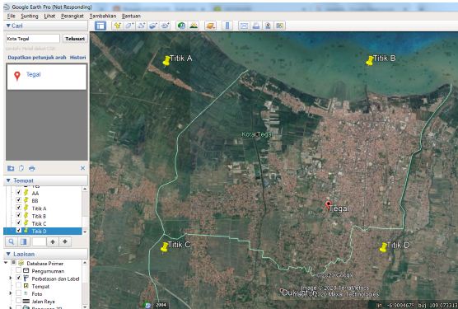Click the add placemark pushpin tool

click(x=118, y=26)
